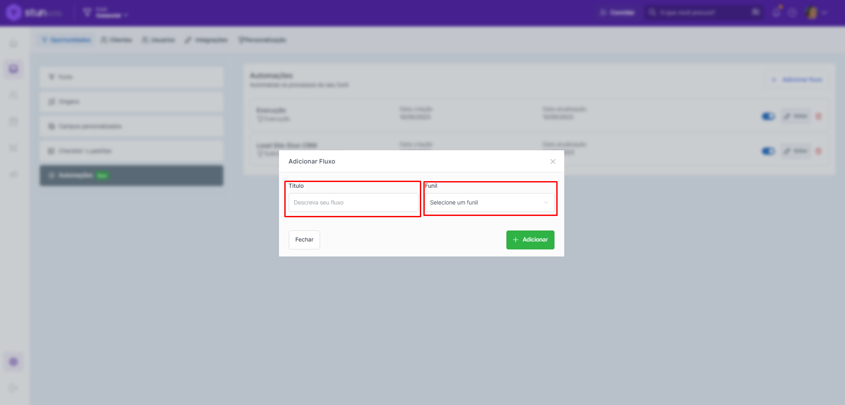The height and width of the screenshot is (405, 845).
Task: Click the magnifier icon in the search bar
Action: pyautogui.click(x=652, y=12)
